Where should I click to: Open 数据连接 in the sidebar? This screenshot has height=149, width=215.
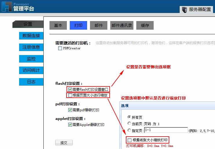31,36
